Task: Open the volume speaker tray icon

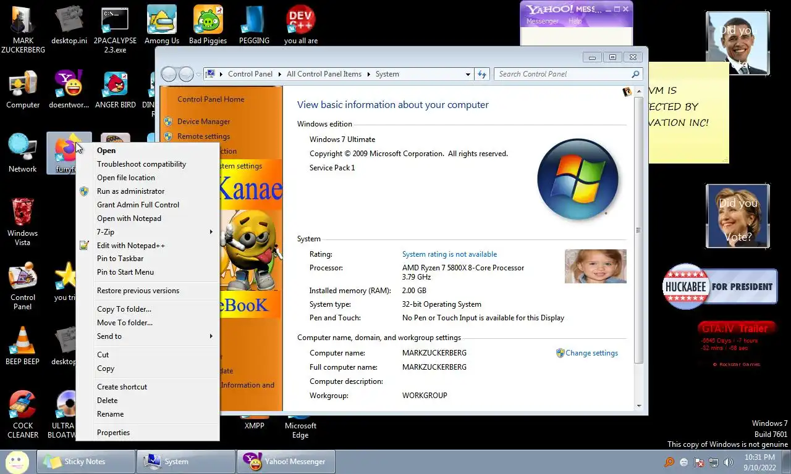Action: click(x=729, y=462)
